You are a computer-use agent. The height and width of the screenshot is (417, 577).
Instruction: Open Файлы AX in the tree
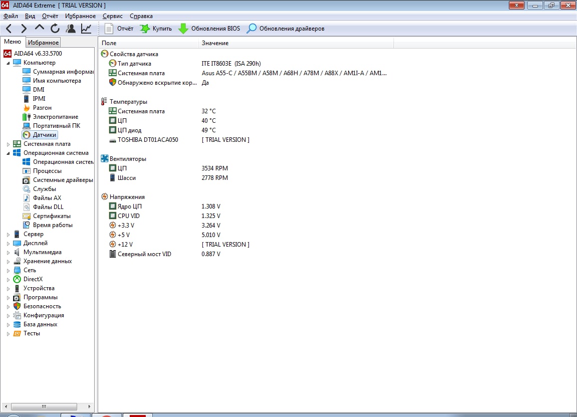tap(42, 198)
